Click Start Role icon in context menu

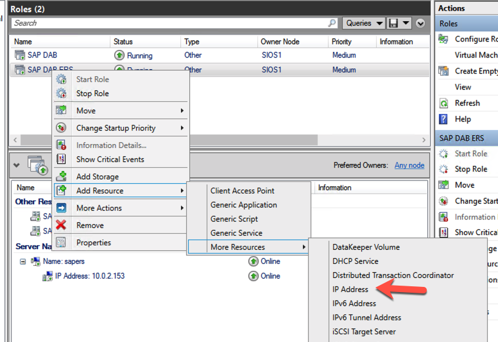pyautogui.click(x=61, y=79)
